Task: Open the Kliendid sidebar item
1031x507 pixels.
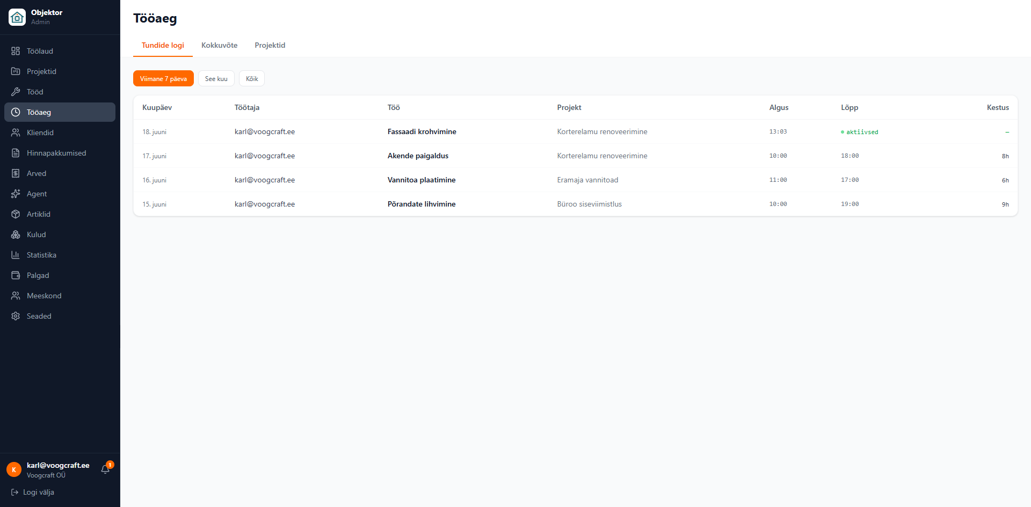Action: pos(60,133)
